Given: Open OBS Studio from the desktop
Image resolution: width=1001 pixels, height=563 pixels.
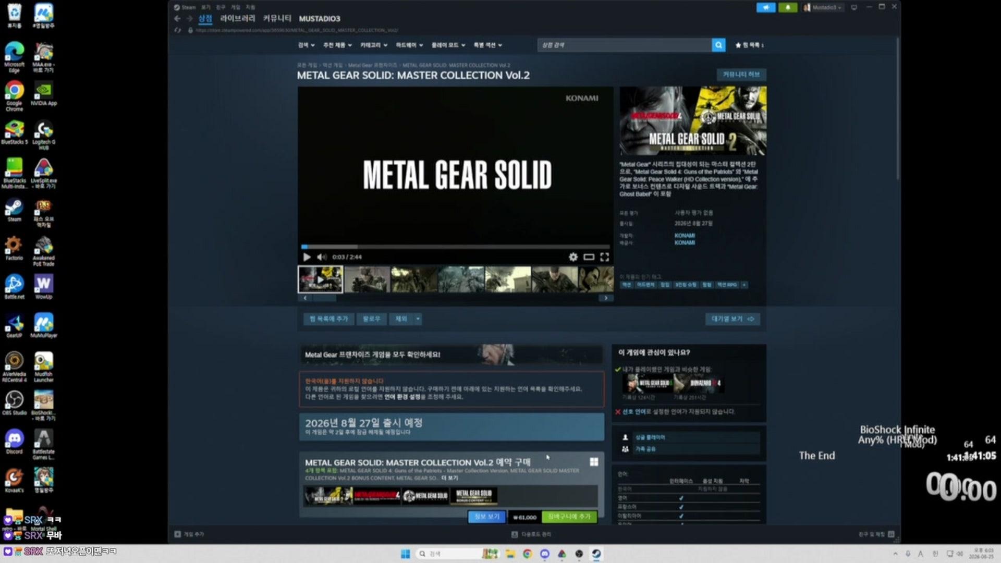Looking at the screenshot, I should click(x=14, y=403).
